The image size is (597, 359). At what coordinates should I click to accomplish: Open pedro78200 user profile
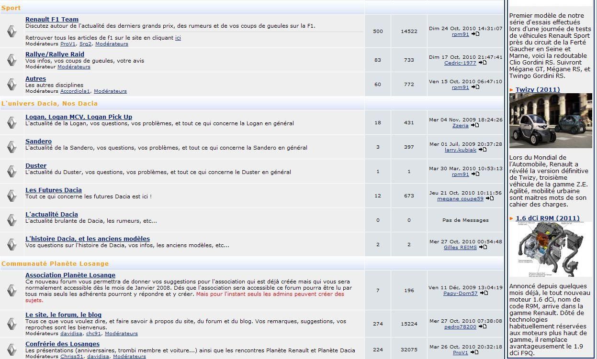(x=461, y=327)
